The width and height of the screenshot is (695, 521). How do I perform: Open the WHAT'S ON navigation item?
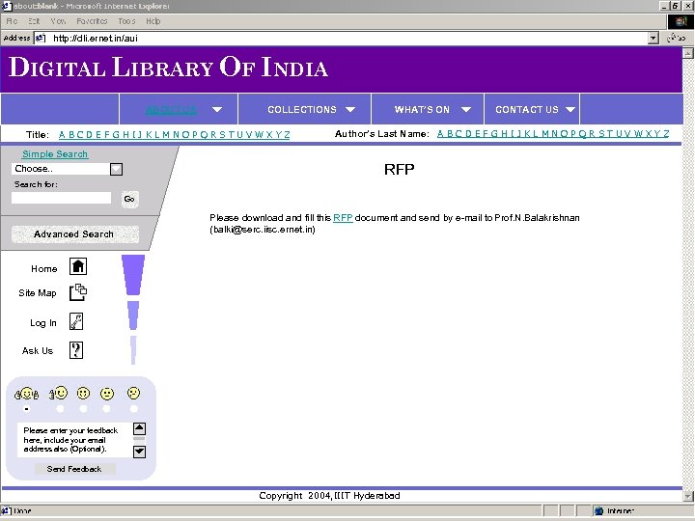point(422,109)
